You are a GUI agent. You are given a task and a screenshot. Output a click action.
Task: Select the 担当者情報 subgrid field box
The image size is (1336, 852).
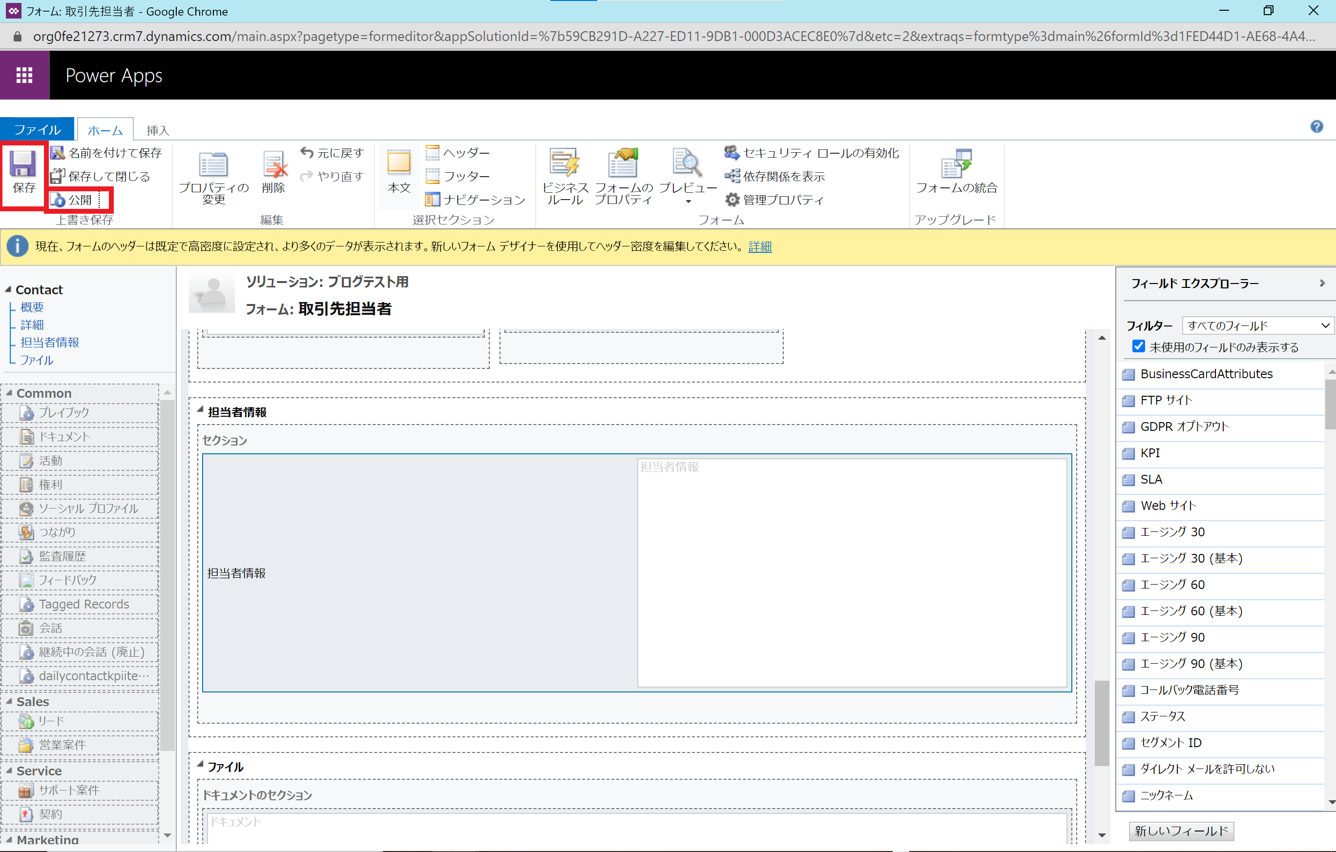pyautogui.click(x=637, y=572)
